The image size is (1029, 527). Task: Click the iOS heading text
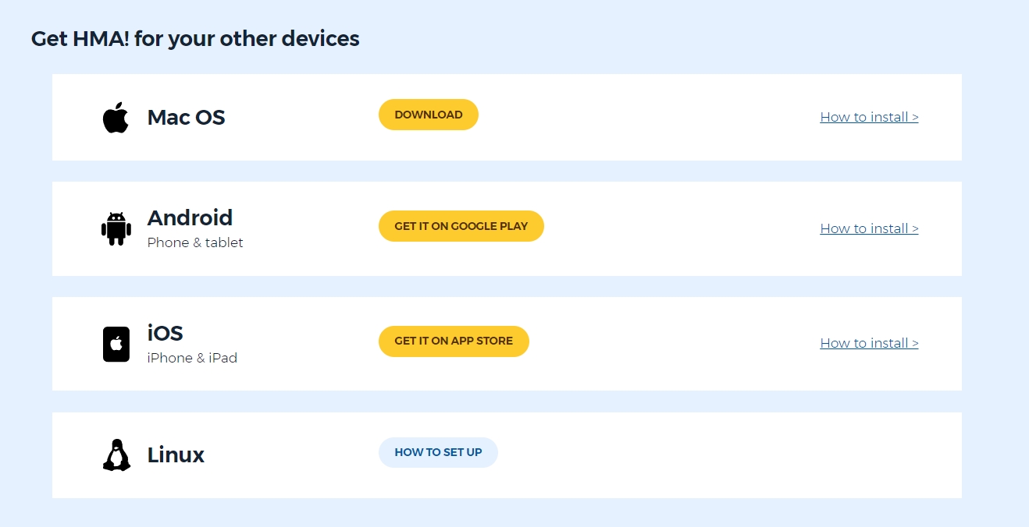(165, 333)
